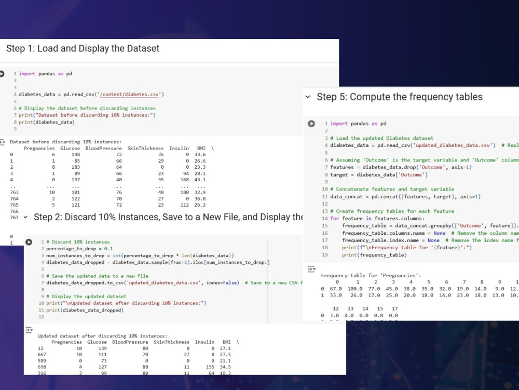Click the SkinThickness column header in Step 1 output
The image size is (519, 390).
point(145,149)
